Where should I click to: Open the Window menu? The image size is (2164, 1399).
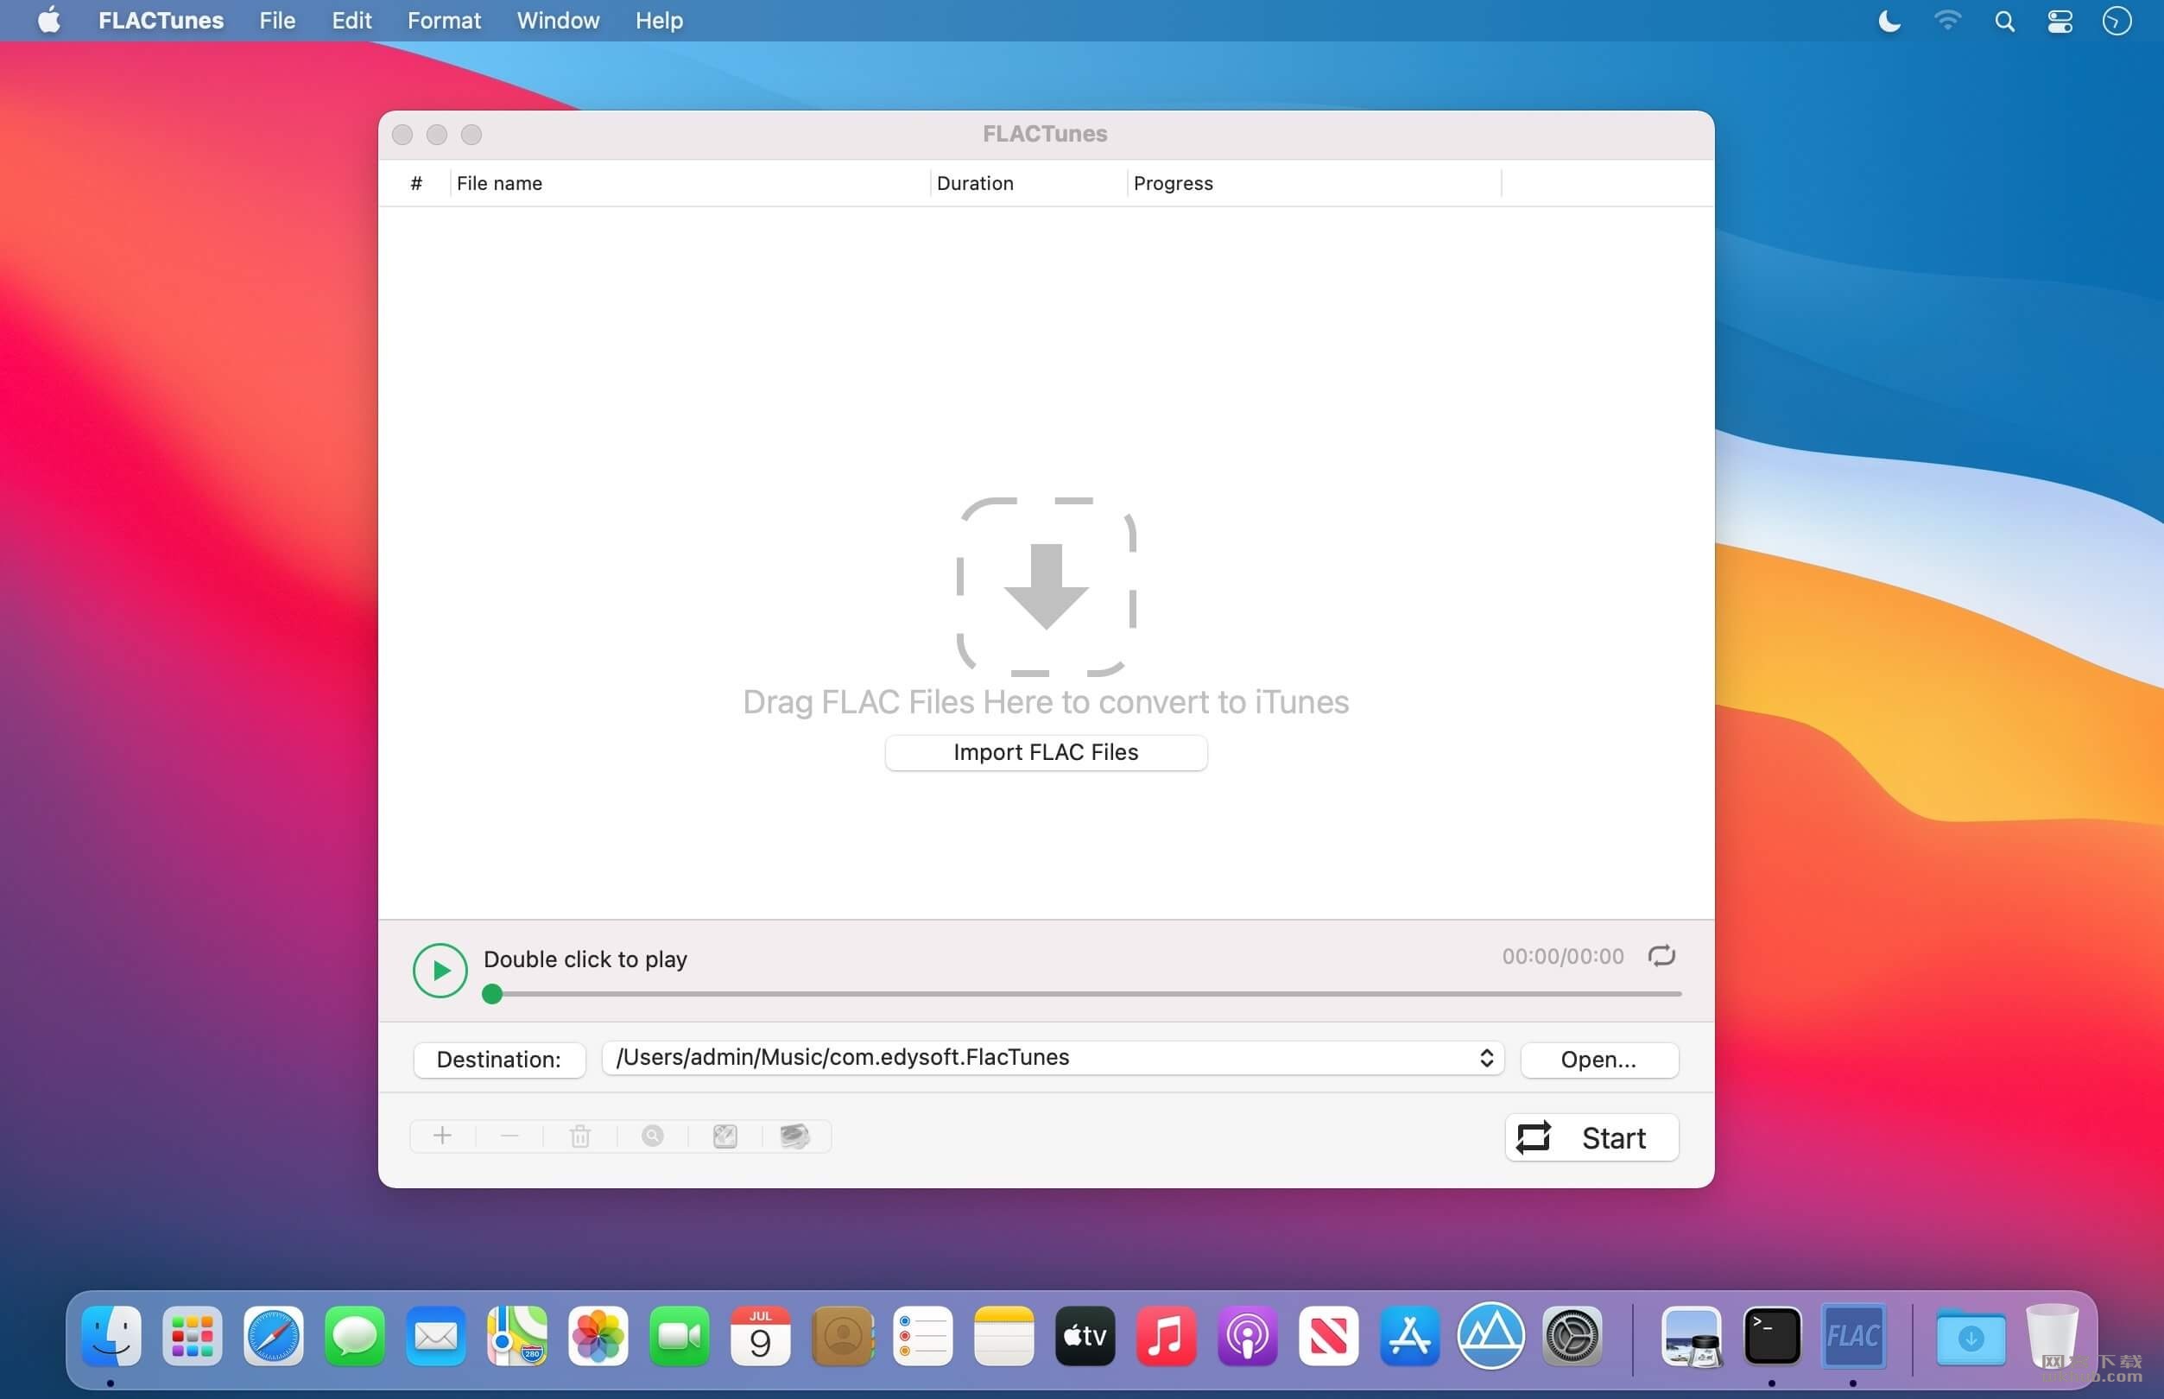[x=558, y=20]
